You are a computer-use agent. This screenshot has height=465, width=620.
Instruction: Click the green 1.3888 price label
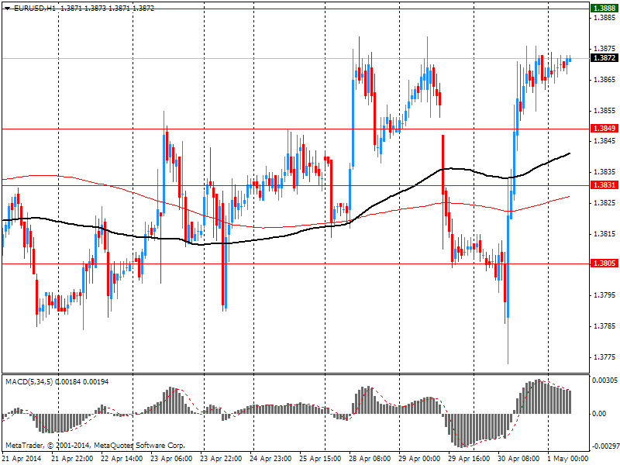[604, 8]
